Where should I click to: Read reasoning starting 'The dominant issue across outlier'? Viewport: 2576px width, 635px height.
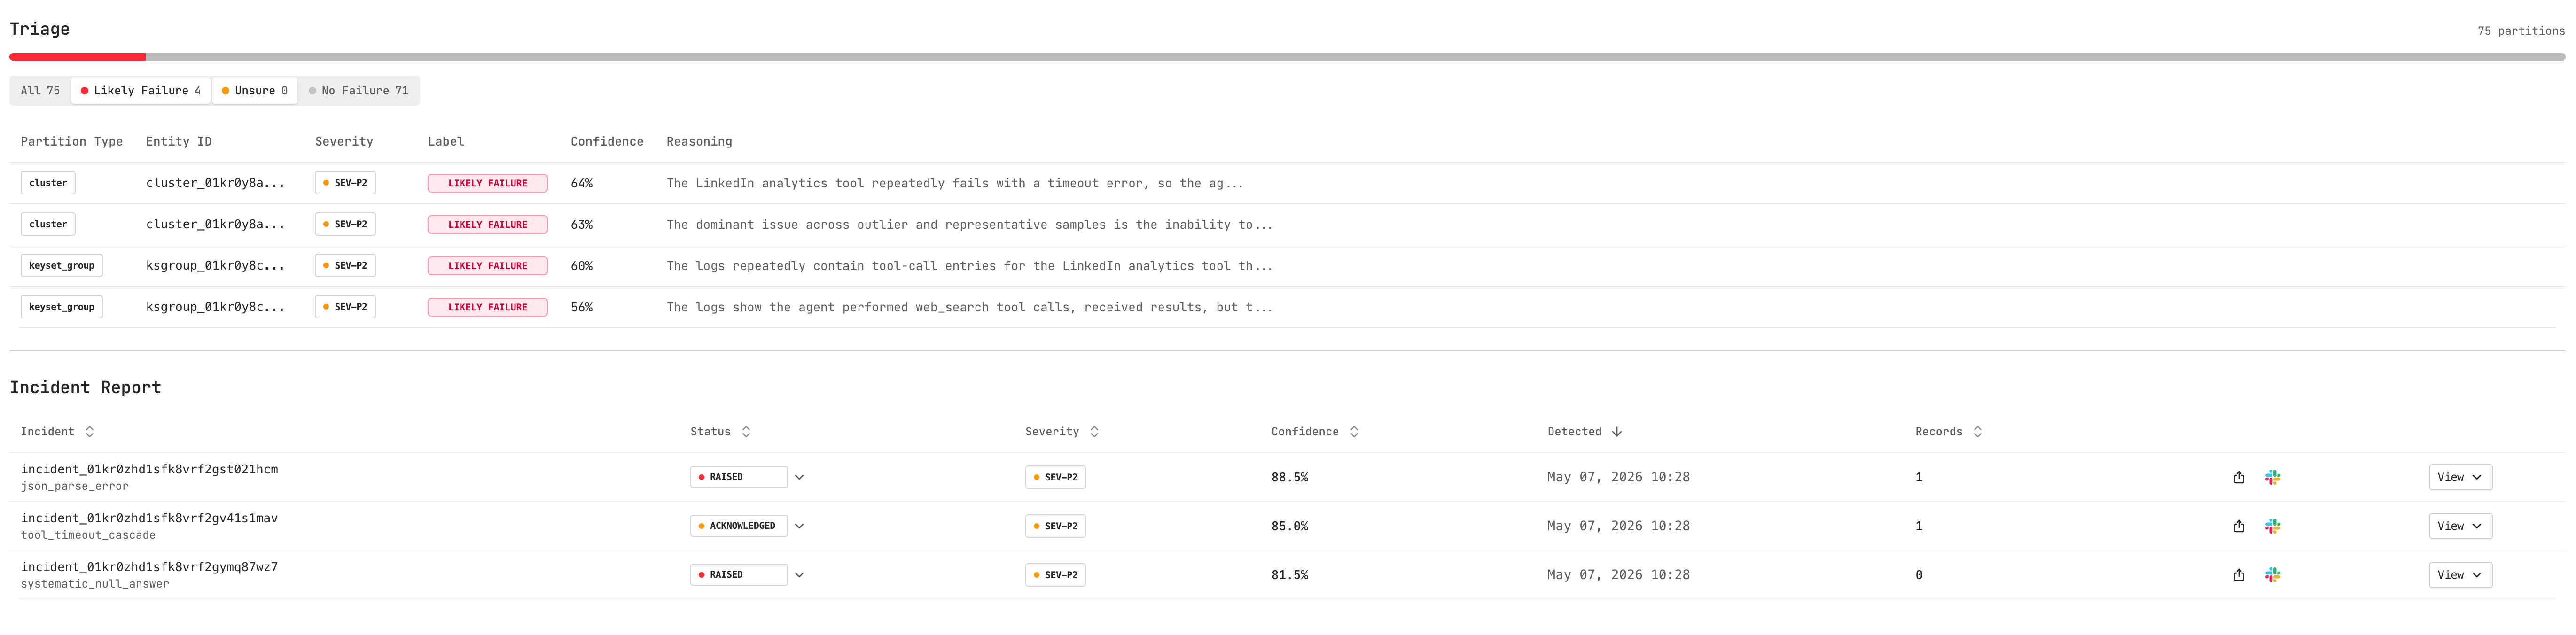969,225
